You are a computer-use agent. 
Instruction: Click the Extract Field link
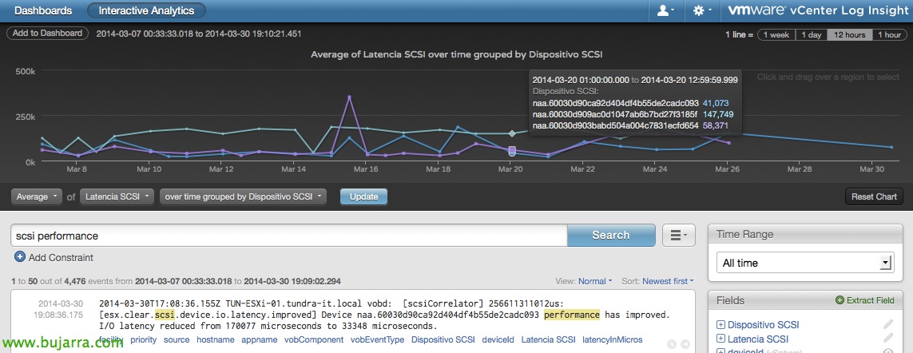coord(870,300)
